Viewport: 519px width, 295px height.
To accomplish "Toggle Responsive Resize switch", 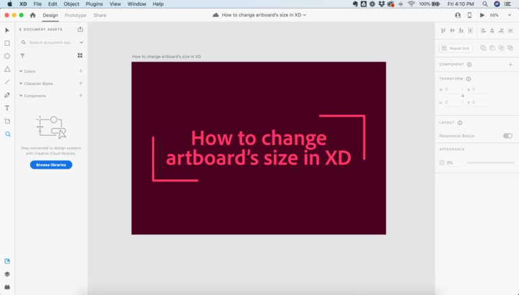I will pos(508,136).
